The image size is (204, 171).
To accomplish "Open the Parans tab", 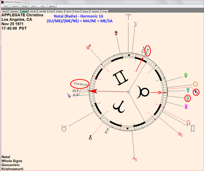I will tap(105, 11).
